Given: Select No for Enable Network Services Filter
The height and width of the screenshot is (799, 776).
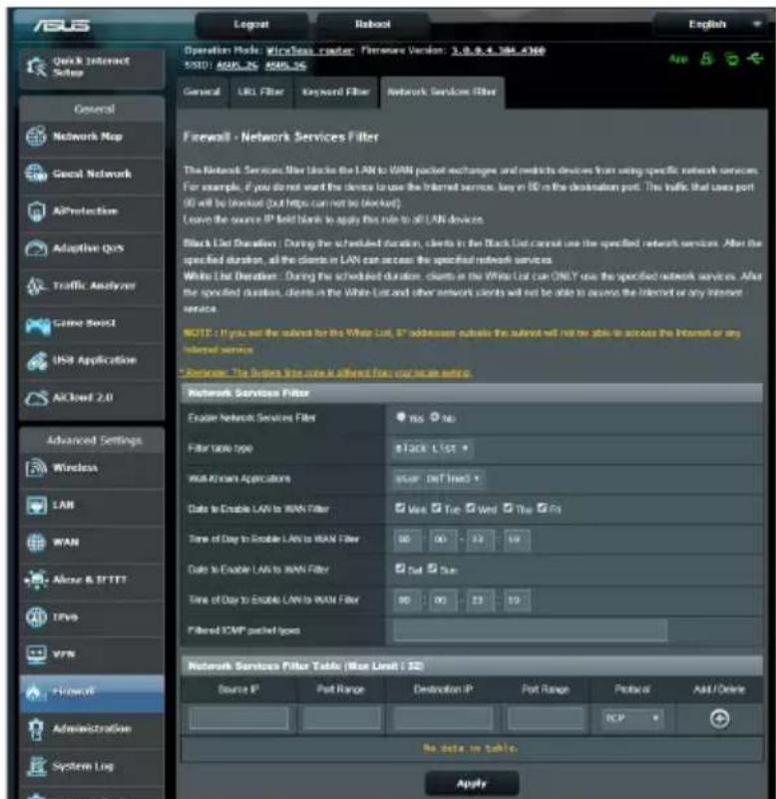Looking at the screenshot, I should 435,417.
